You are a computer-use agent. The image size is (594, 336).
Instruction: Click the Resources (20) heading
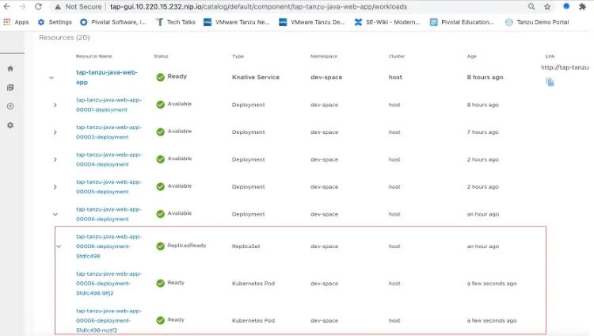tap(64, 37)
